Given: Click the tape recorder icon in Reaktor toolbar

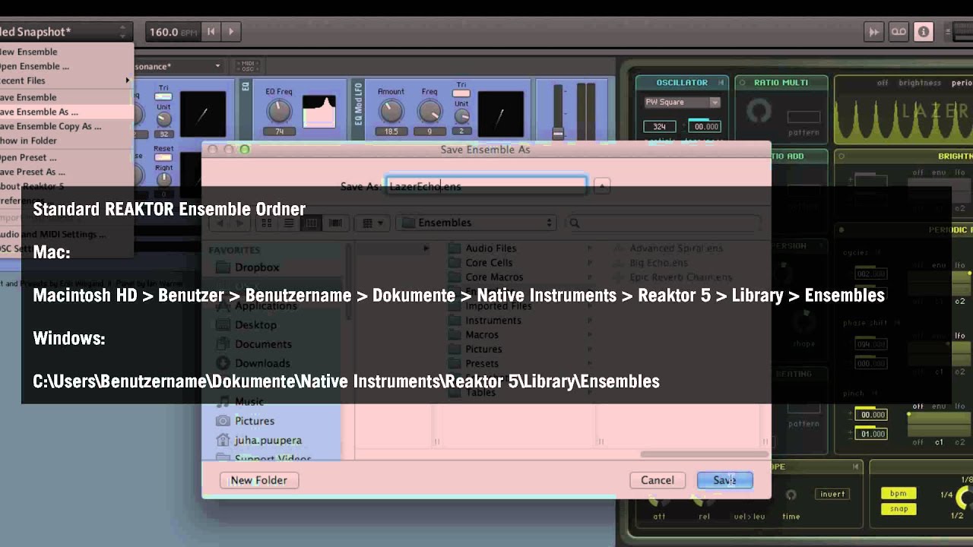Looking at the screenshot, I should pyautogui.click(x=899, y=32).
